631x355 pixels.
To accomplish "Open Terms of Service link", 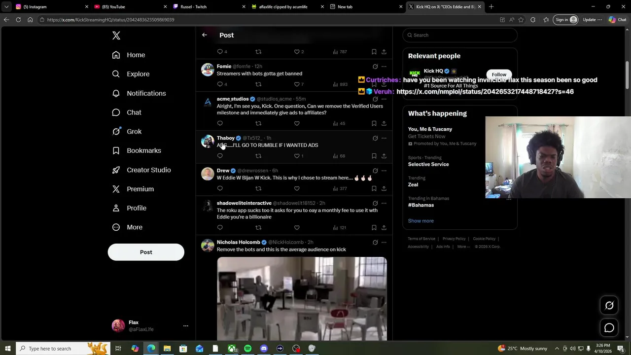I will pos(421,239).
